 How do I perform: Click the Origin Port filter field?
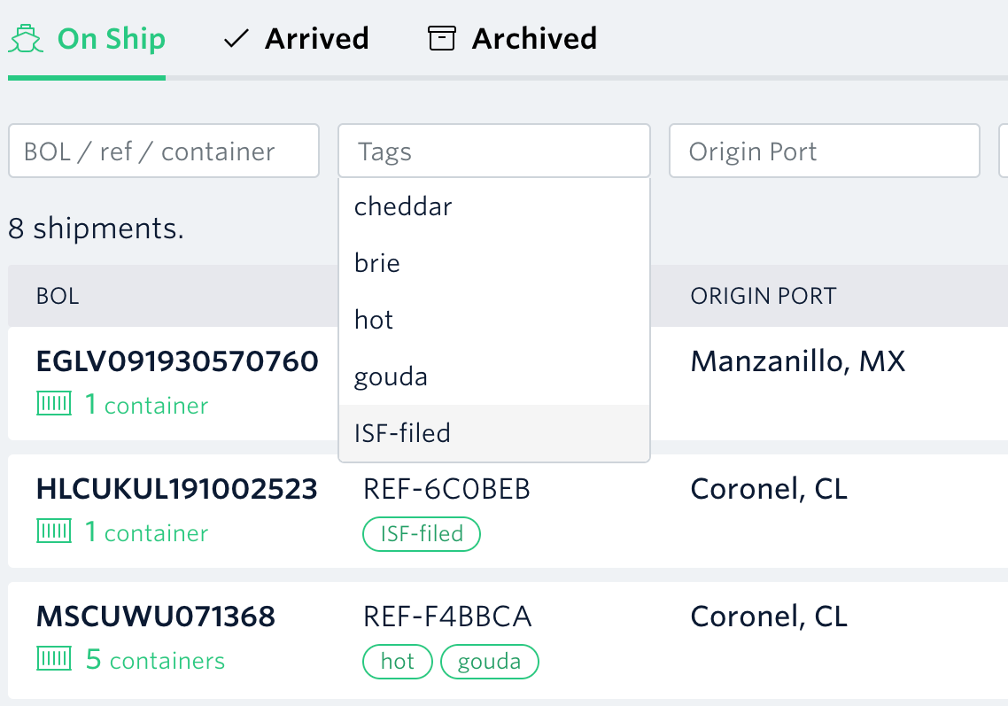click(824, 151)
